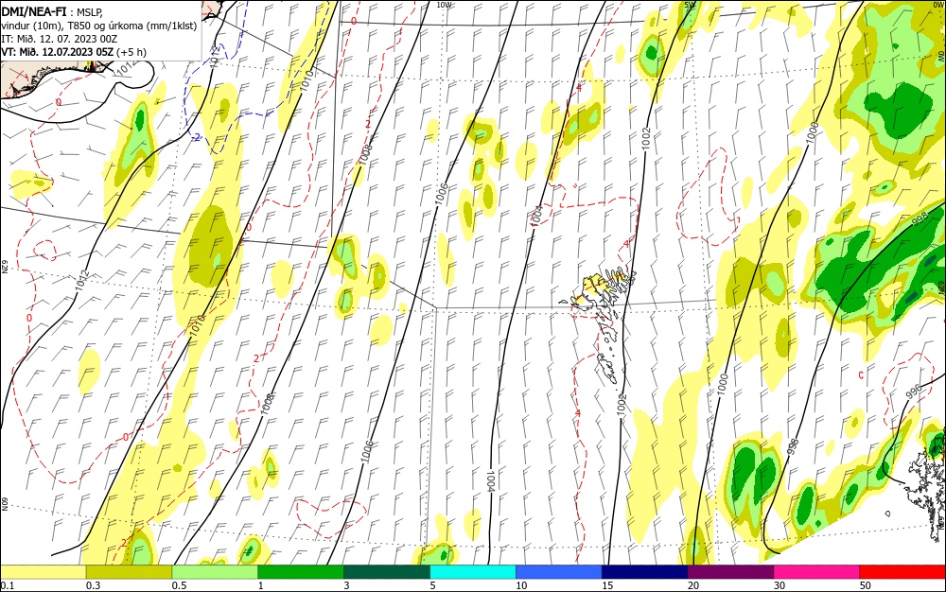Click the red legend swatch above 50
Image resolution: width=946 pixels, height=592 pixels.
click(x=902, y=572)
